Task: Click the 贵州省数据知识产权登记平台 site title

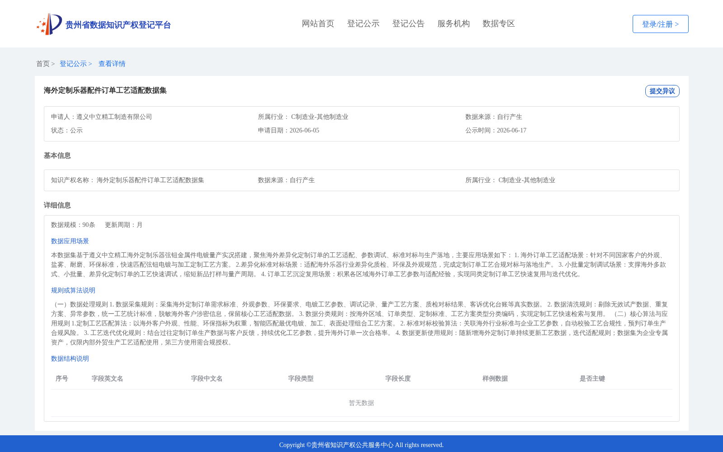Action: coord(118,25)
